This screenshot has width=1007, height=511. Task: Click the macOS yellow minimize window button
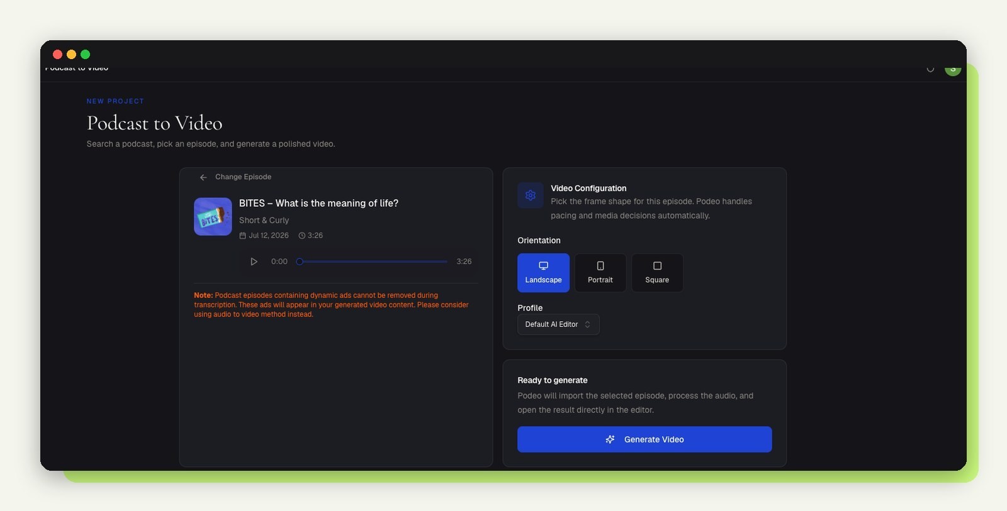click(x=71, y=55)
